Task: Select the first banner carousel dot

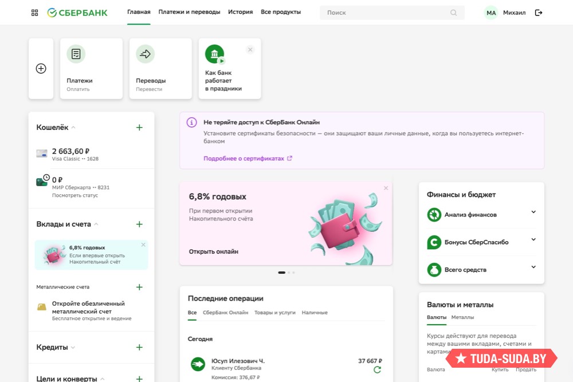Action: coord(282,273)
